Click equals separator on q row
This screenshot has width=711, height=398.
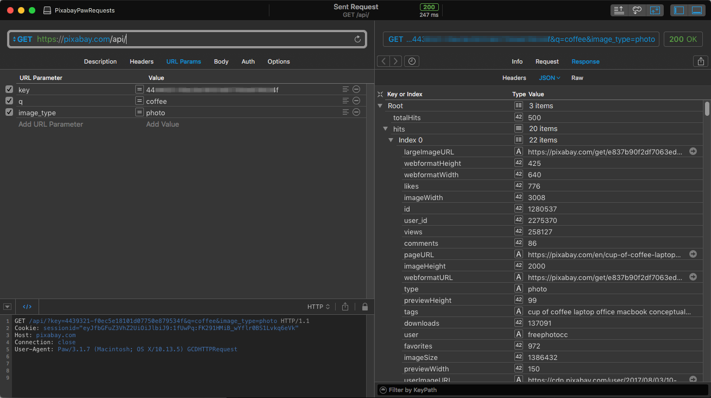(139, 101)
